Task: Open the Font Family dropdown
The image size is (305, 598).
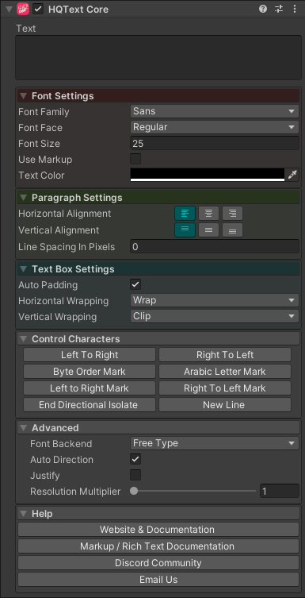Action: click(215, 111)
